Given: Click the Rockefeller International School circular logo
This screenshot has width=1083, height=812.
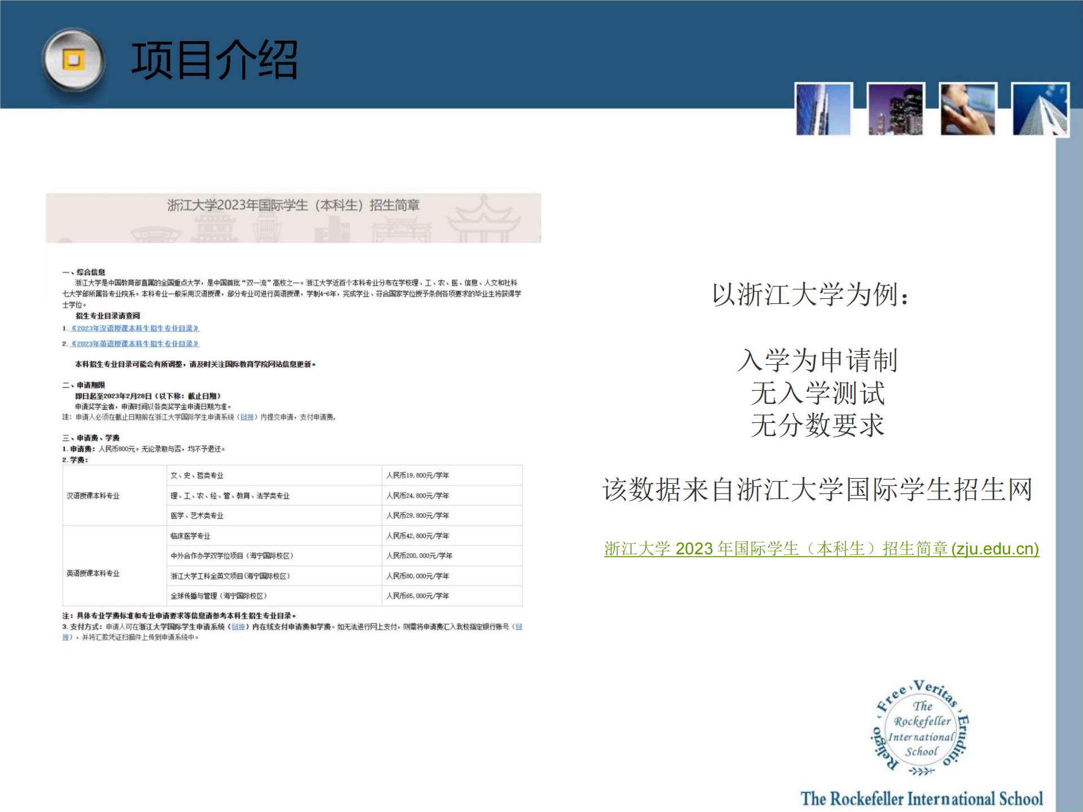Looking at the screenshot, I should (921, 729).
